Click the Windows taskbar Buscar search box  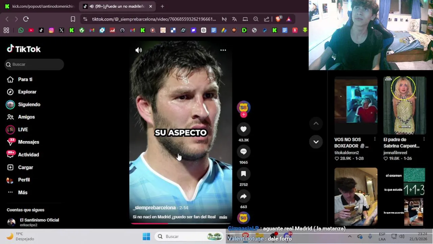pyautogui.click(x=189, y=237)
